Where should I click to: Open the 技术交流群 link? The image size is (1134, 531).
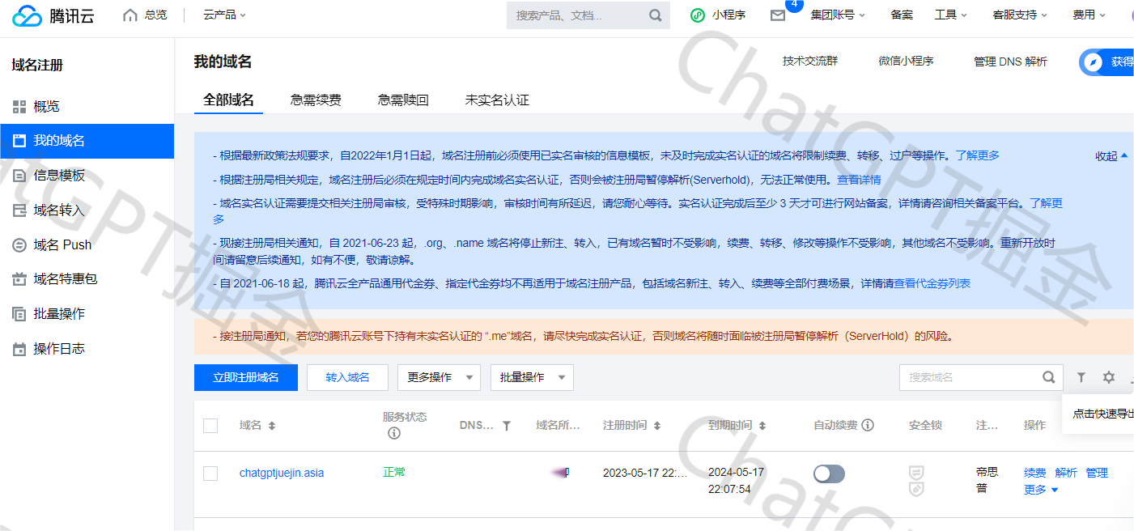point(810,62)
